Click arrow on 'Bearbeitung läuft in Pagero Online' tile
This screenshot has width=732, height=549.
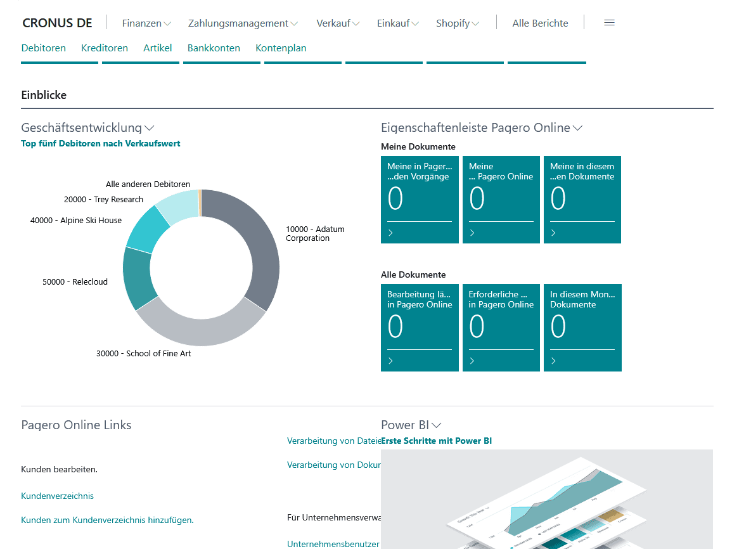click(390, 361)
